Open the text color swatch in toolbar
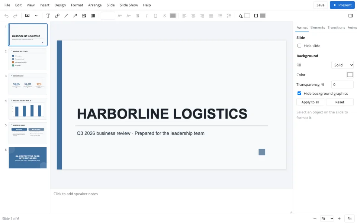The width and height of the screenshot is (357, 223). coord(173,16)
